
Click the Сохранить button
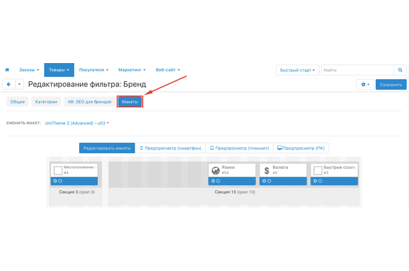pyautogui.click(x=391, y=85)
